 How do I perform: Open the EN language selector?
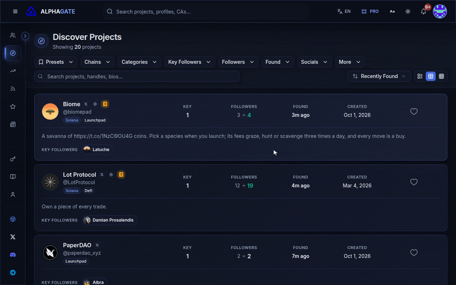[x=344, y=11]
